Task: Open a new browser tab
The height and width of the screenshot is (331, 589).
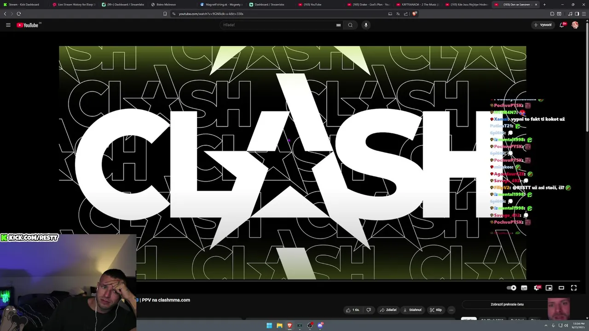Action: coord(544,5)
